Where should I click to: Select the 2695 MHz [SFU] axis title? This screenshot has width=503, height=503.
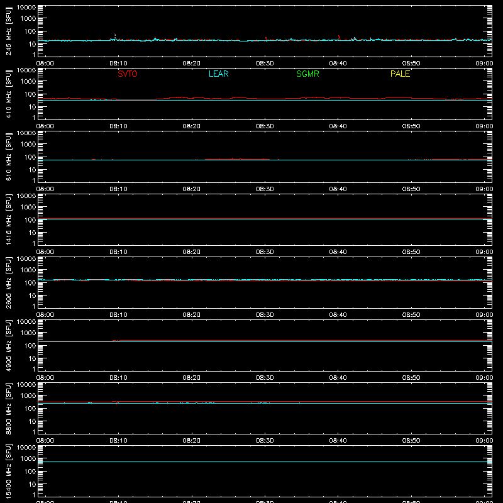(8, 282)
